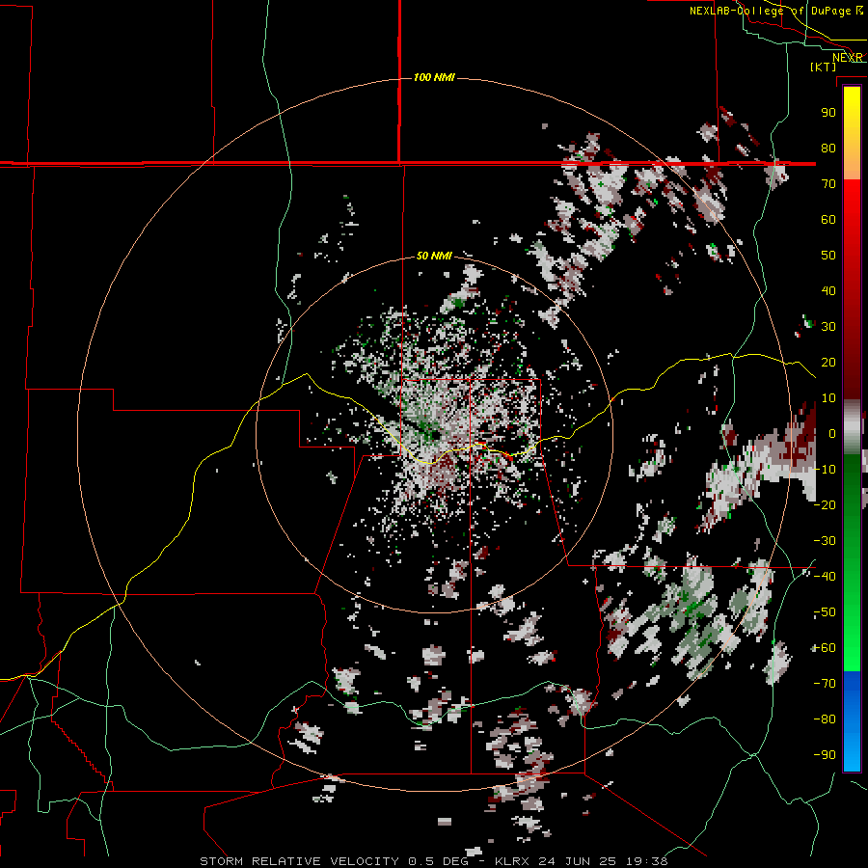
Task: Click the -90 value on velocity scale
Action: pyautogui.click(x=826, y=755)
